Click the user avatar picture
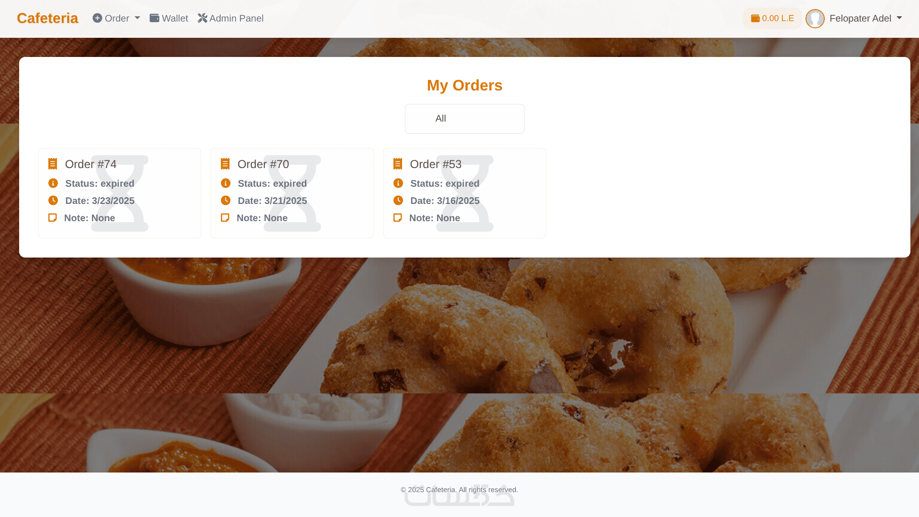 click(x=815, y=19)
